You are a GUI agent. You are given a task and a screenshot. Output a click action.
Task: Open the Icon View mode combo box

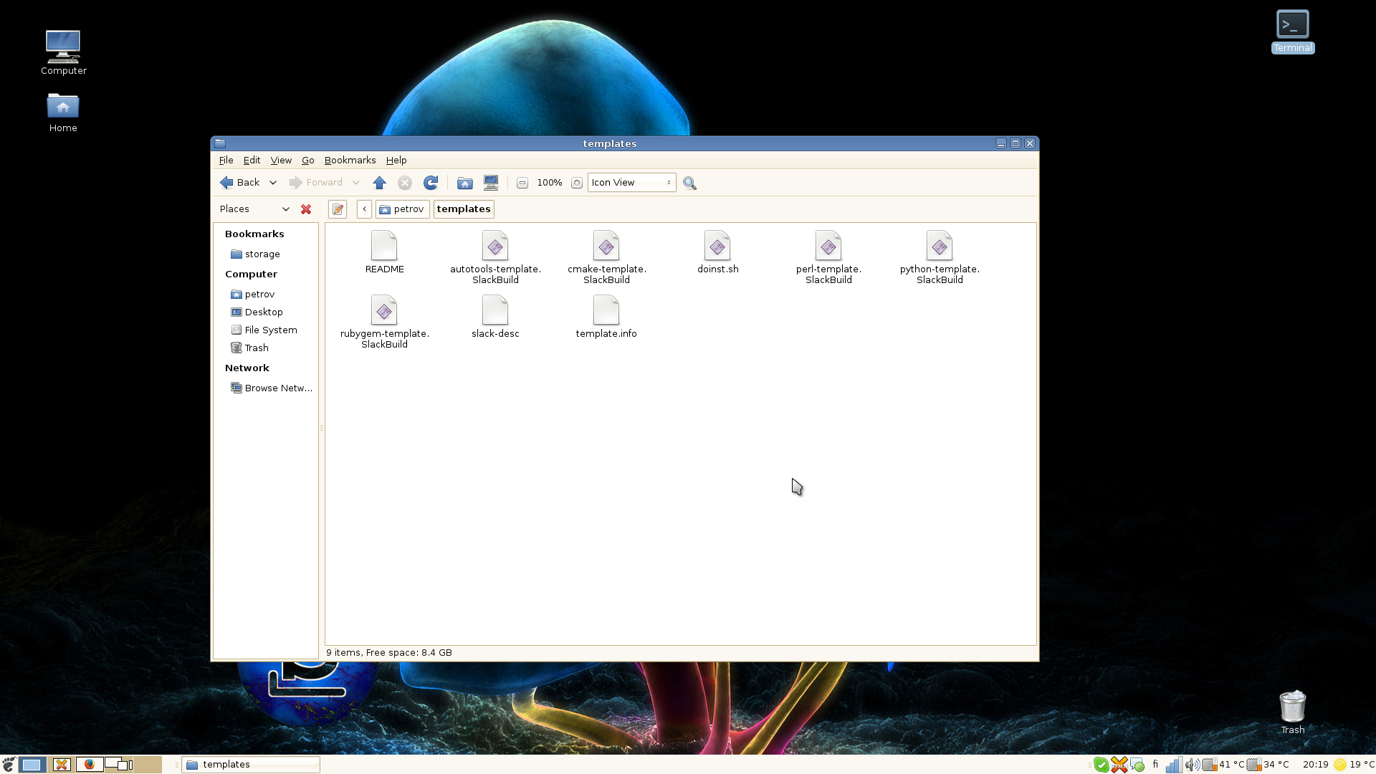631,183
